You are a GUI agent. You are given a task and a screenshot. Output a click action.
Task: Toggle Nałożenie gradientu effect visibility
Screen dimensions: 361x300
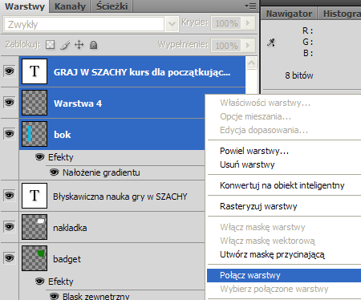tap(55, 172)
